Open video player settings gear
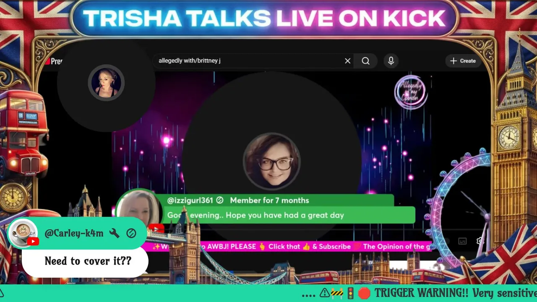Viewport: 537px width, 302px height. (481, 241)
